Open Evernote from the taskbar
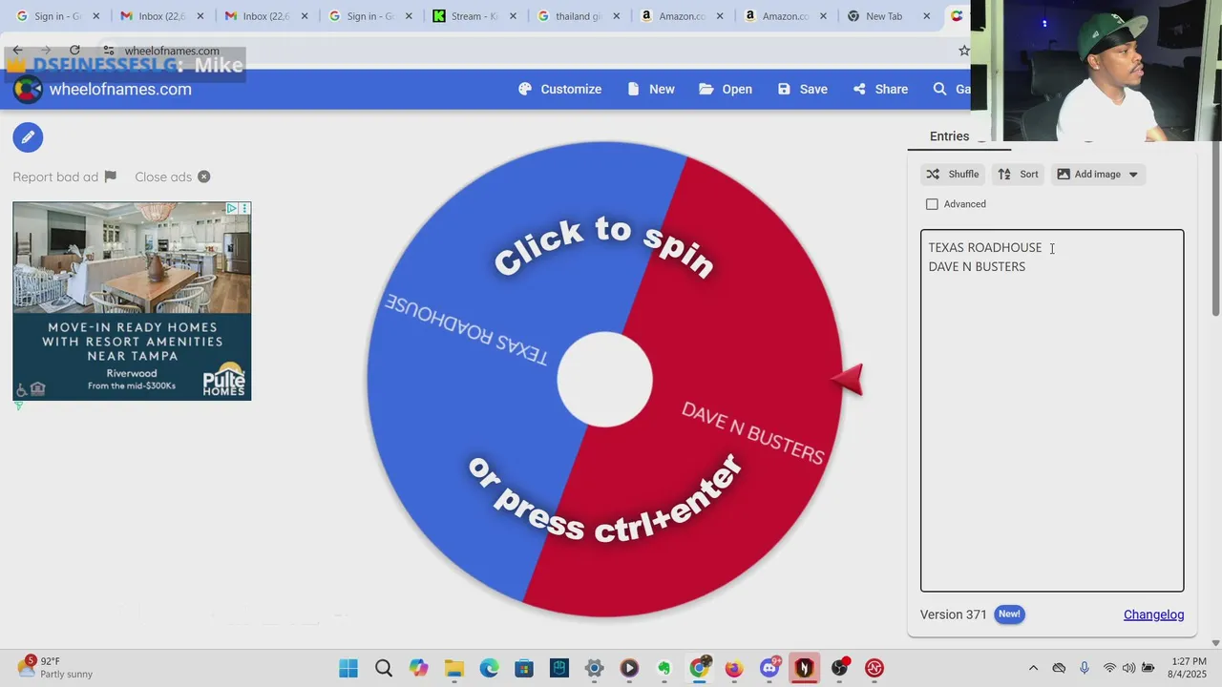The image size is (1222, 687). click(x=664, y=668)
